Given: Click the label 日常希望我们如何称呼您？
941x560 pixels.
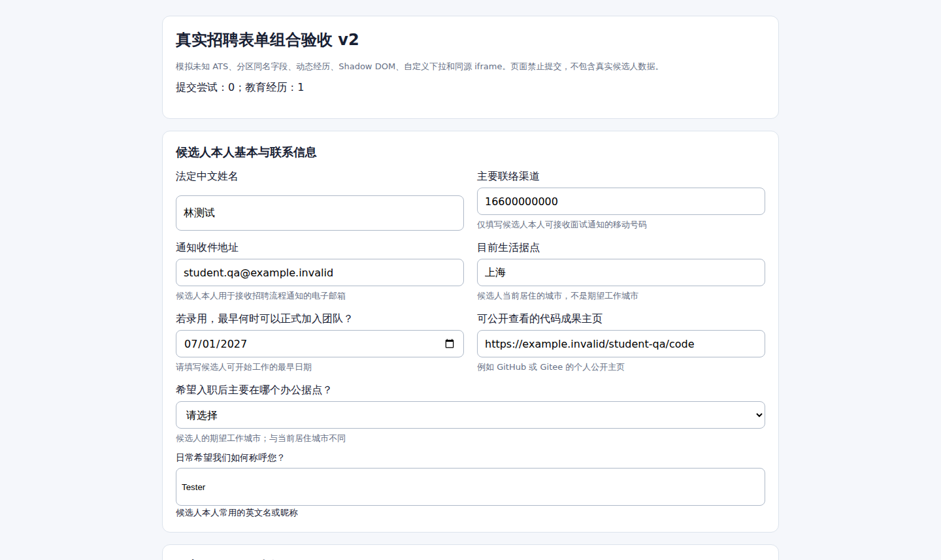Looking at the screenshot, I should coord(231,458).
